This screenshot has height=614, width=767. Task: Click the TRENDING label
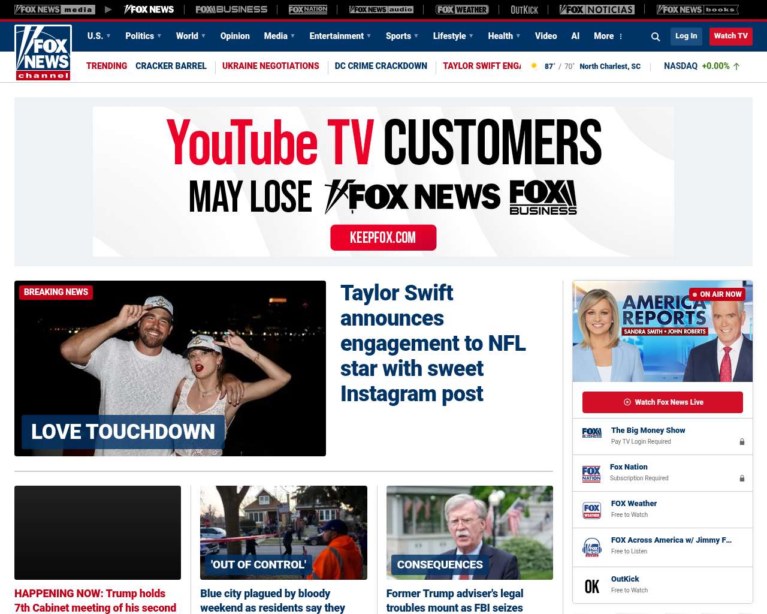107,66
